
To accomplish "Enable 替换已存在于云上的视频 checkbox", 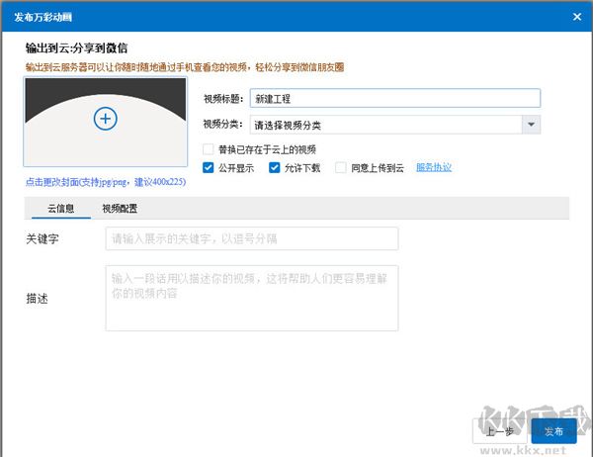I will [208, 149].
